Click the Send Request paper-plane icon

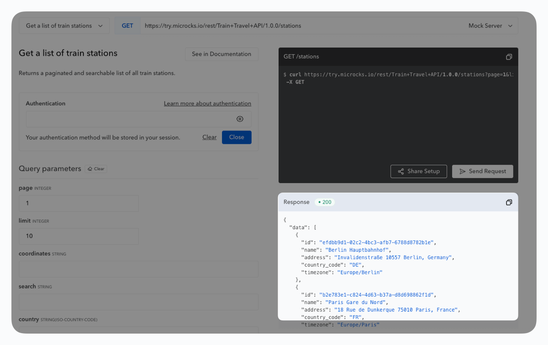pos(463,171)
